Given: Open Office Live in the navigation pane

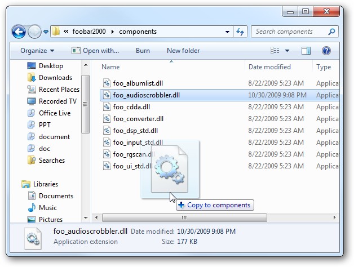Looking at the screenshot, I should tap(55, 113).
